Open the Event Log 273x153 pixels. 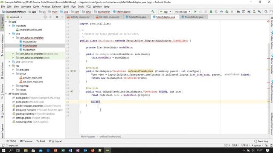pyautogui.click(x=261, y=141)
